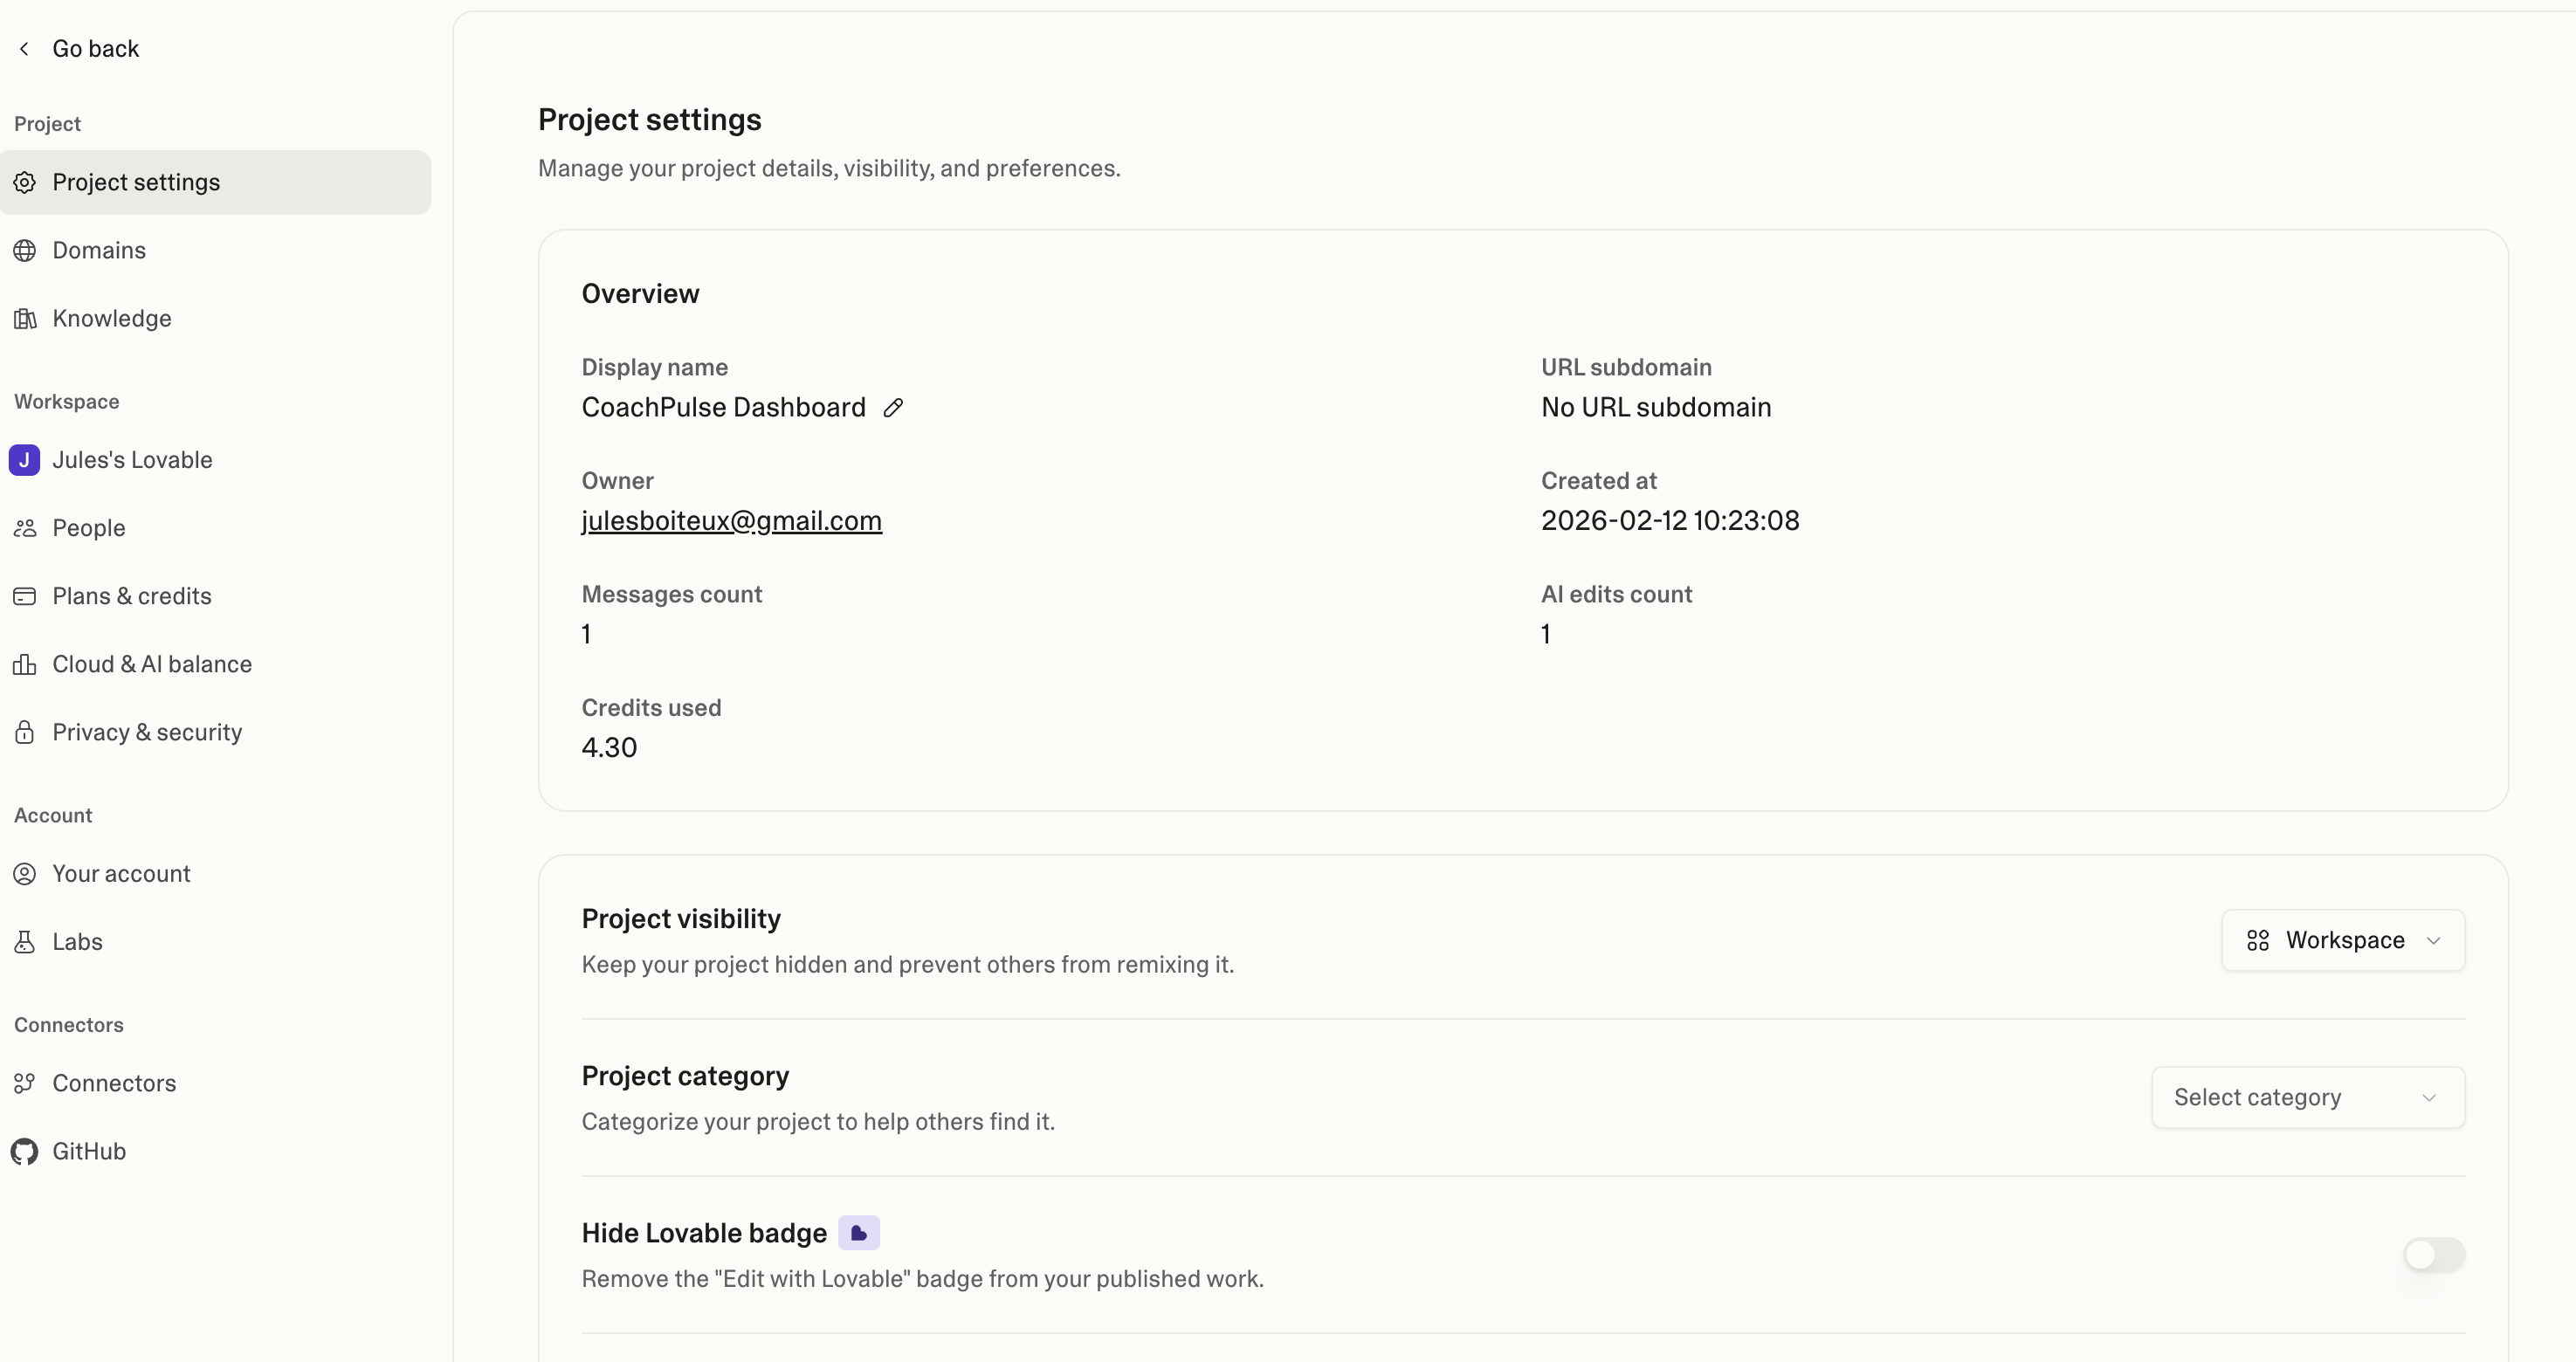Screen dimensions: 2576x1362
Task: Open the Workspace visibility dropdown
Action: pyautogui.click(x=2343, y=940)
